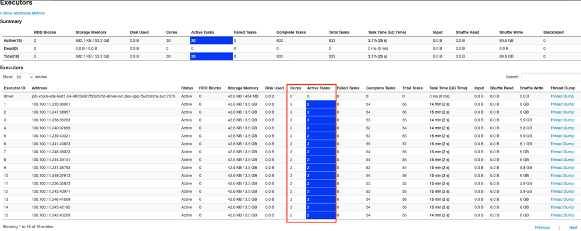Sort executors table by Address column
Image resolution: width=581 pixels, height=231 pixels.
pyautogui.click(x=39, y=88)
